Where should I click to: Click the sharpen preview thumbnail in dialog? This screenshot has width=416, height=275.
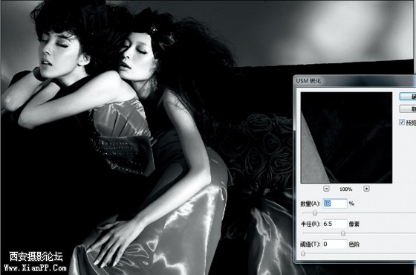(x=346, y=137)
